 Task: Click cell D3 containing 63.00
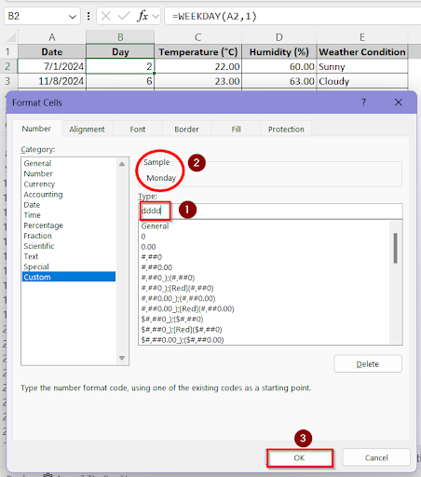279,81
